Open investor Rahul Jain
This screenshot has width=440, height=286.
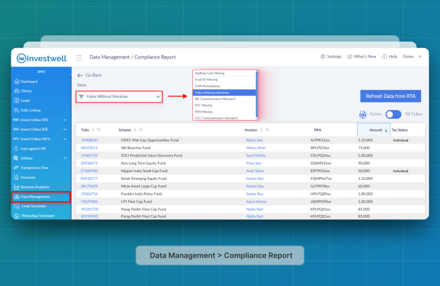coord(254,140)
